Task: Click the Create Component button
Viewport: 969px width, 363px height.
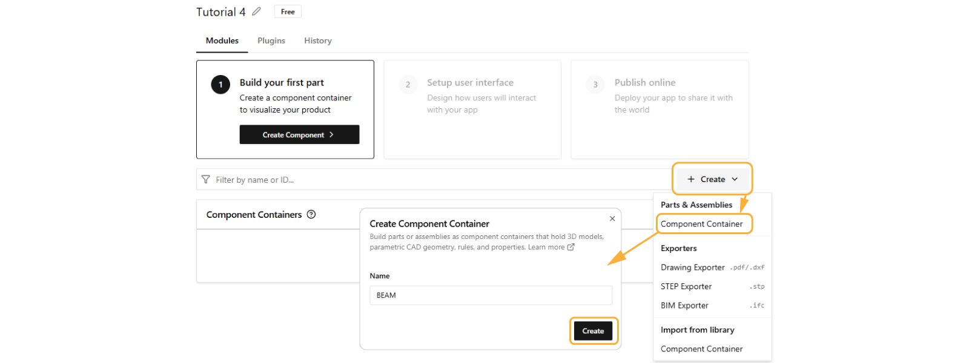Action: point(299,135)
